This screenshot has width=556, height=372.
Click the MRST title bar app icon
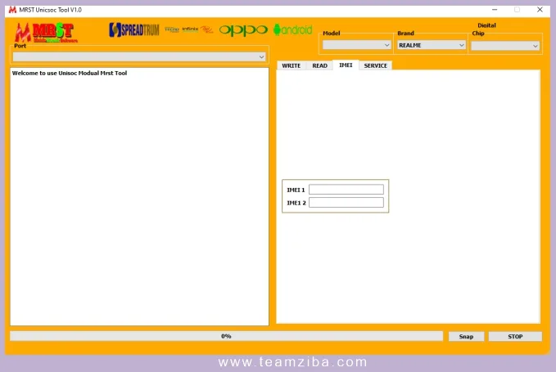coord(12,10)
